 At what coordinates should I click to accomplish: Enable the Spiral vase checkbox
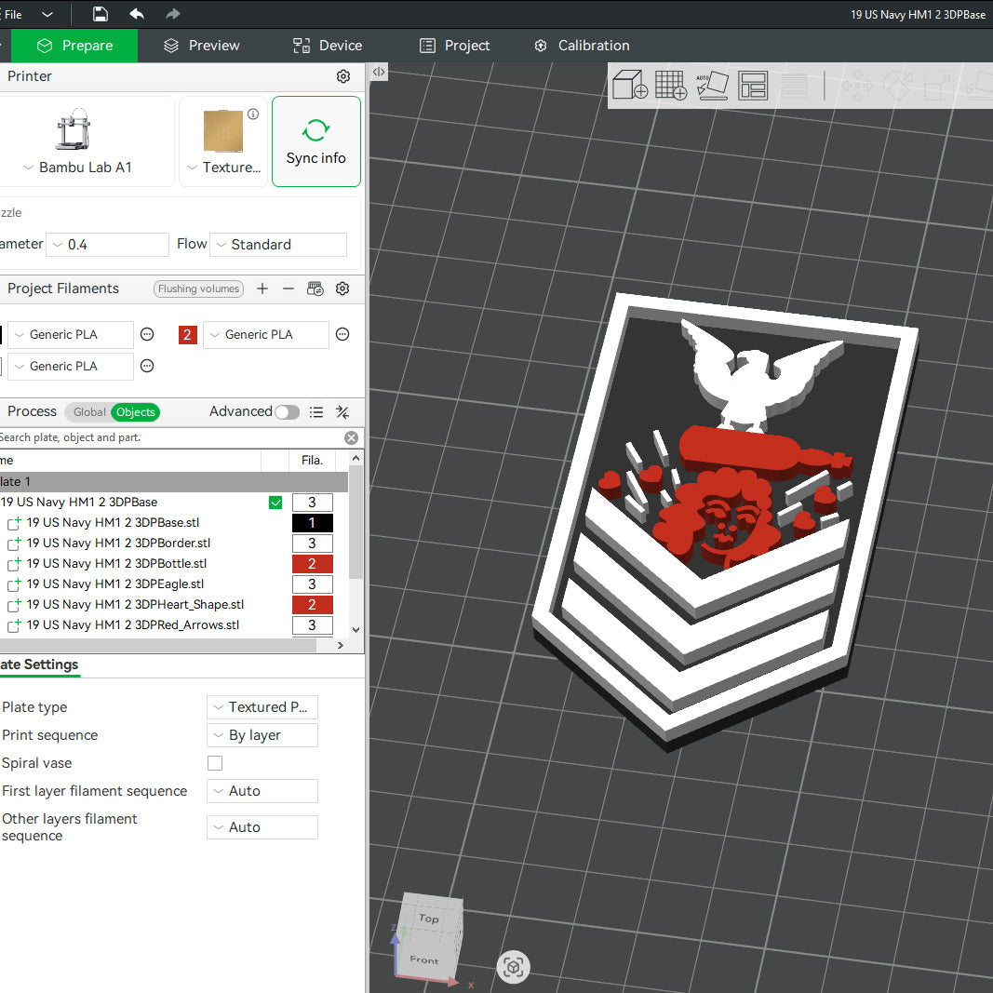(x=215, y=763)
